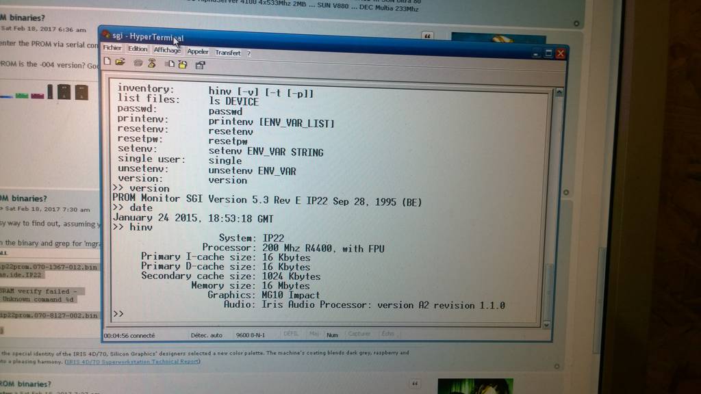Viewport: 701px width, 394px height.
Task: Click the 'Audio: Iris Audio Processor' line
Action: point(364,305)
